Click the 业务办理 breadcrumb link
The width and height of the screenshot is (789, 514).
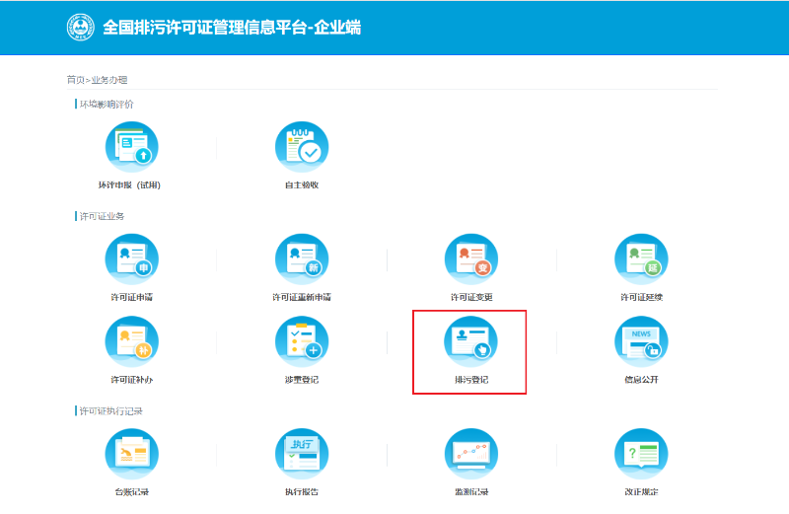pyautogui.click(x=109, y=80)
